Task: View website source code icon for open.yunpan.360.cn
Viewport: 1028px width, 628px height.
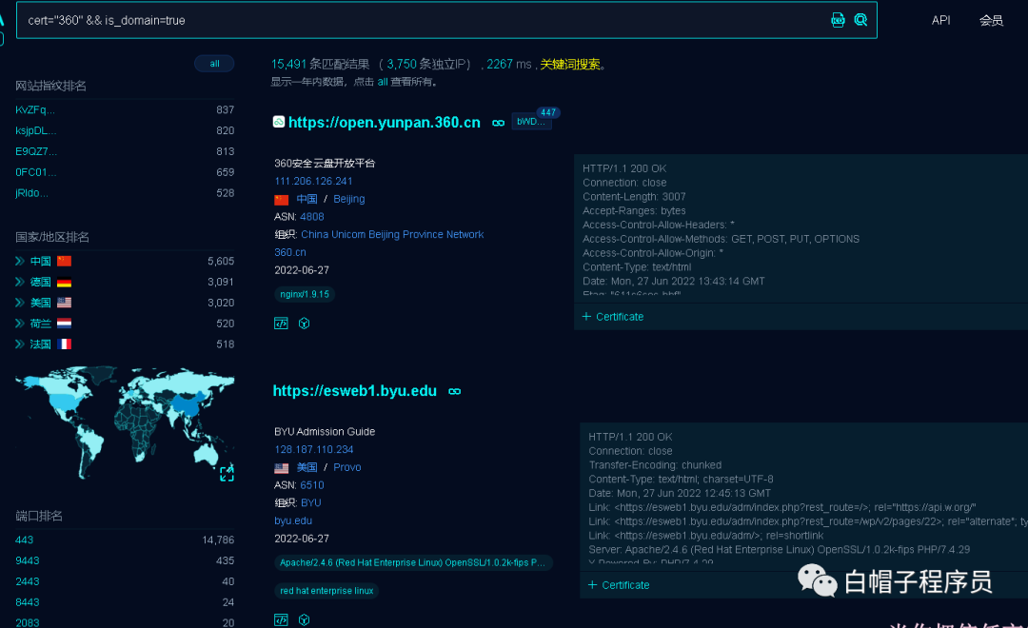Action: pos(281,324)
